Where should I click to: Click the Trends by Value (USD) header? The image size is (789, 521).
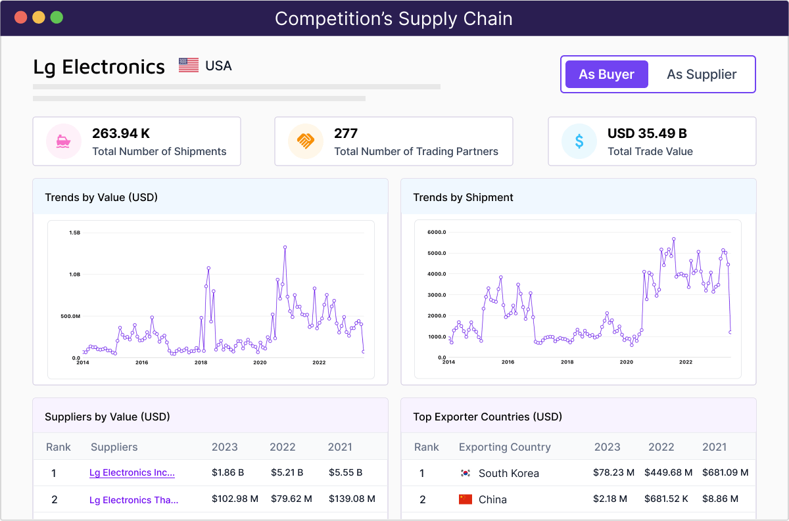tap(101, 197)
